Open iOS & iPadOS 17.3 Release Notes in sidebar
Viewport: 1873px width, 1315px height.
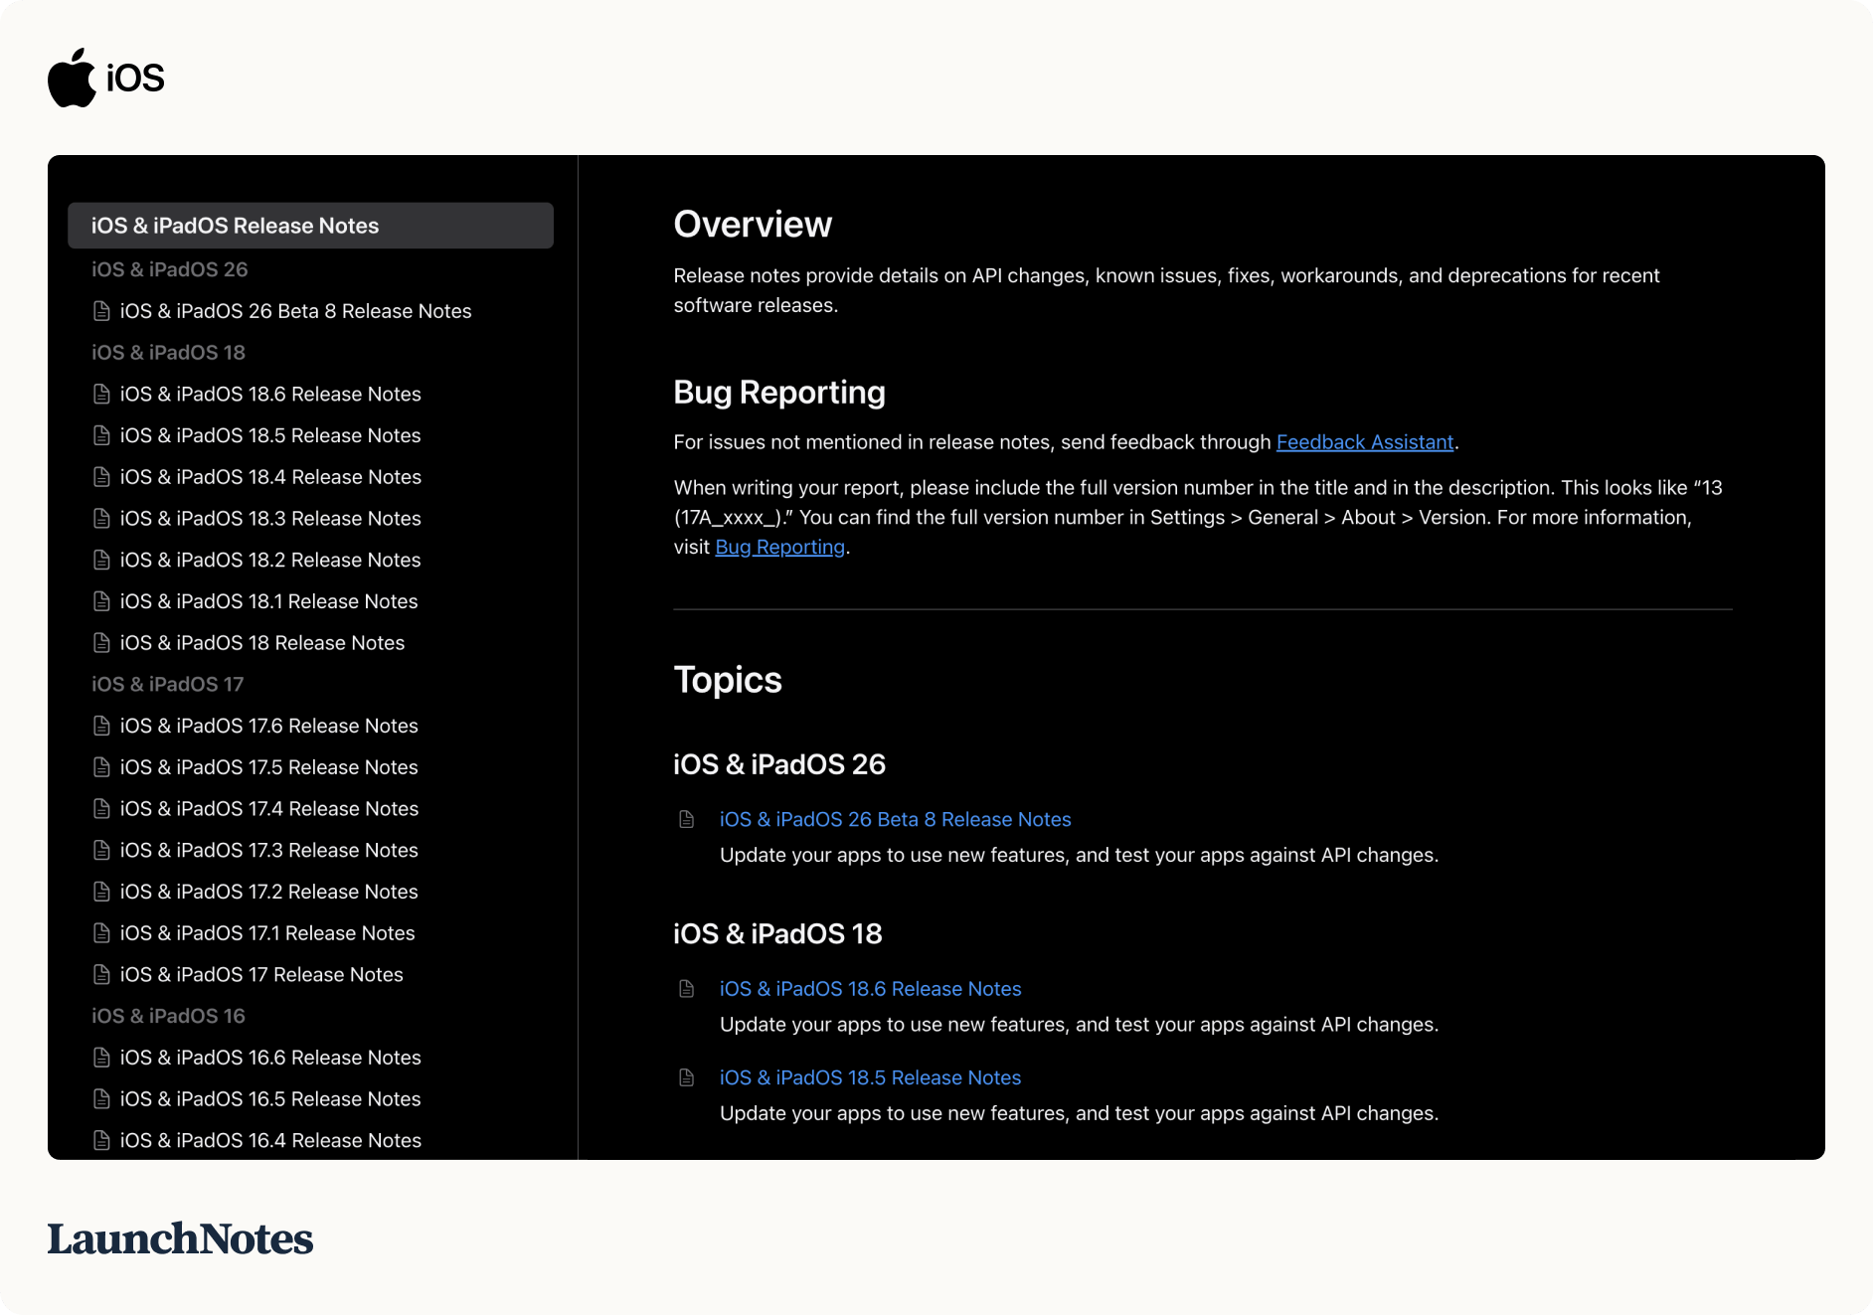click(x=268, y=851)
